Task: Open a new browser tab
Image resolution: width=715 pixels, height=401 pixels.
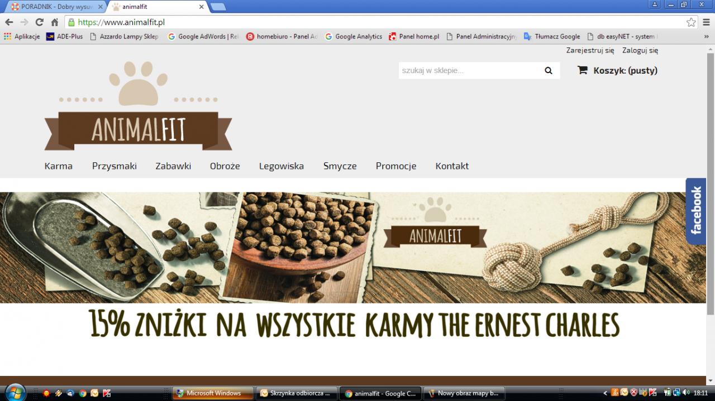Action: point(218,7)
